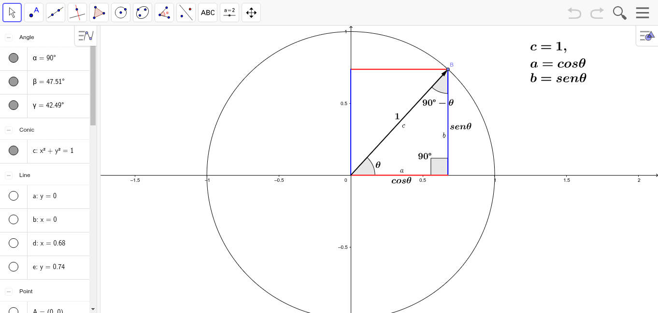Collapse the Point group
This screenshot has height=313, width=658.
pos(9,291)
